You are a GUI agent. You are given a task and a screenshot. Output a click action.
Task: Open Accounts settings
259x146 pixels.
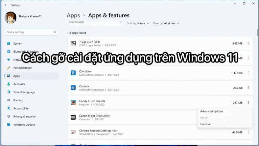pyautogui.click(x=32, y=84)
